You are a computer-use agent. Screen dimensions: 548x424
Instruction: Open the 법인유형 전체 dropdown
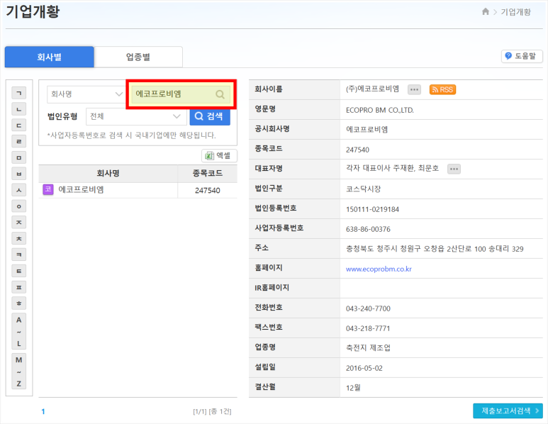[136, 116]
